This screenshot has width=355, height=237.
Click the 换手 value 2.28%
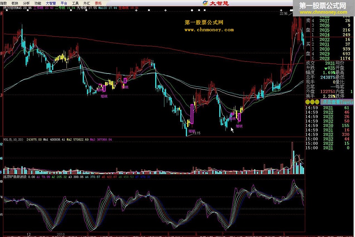[329, 96]
